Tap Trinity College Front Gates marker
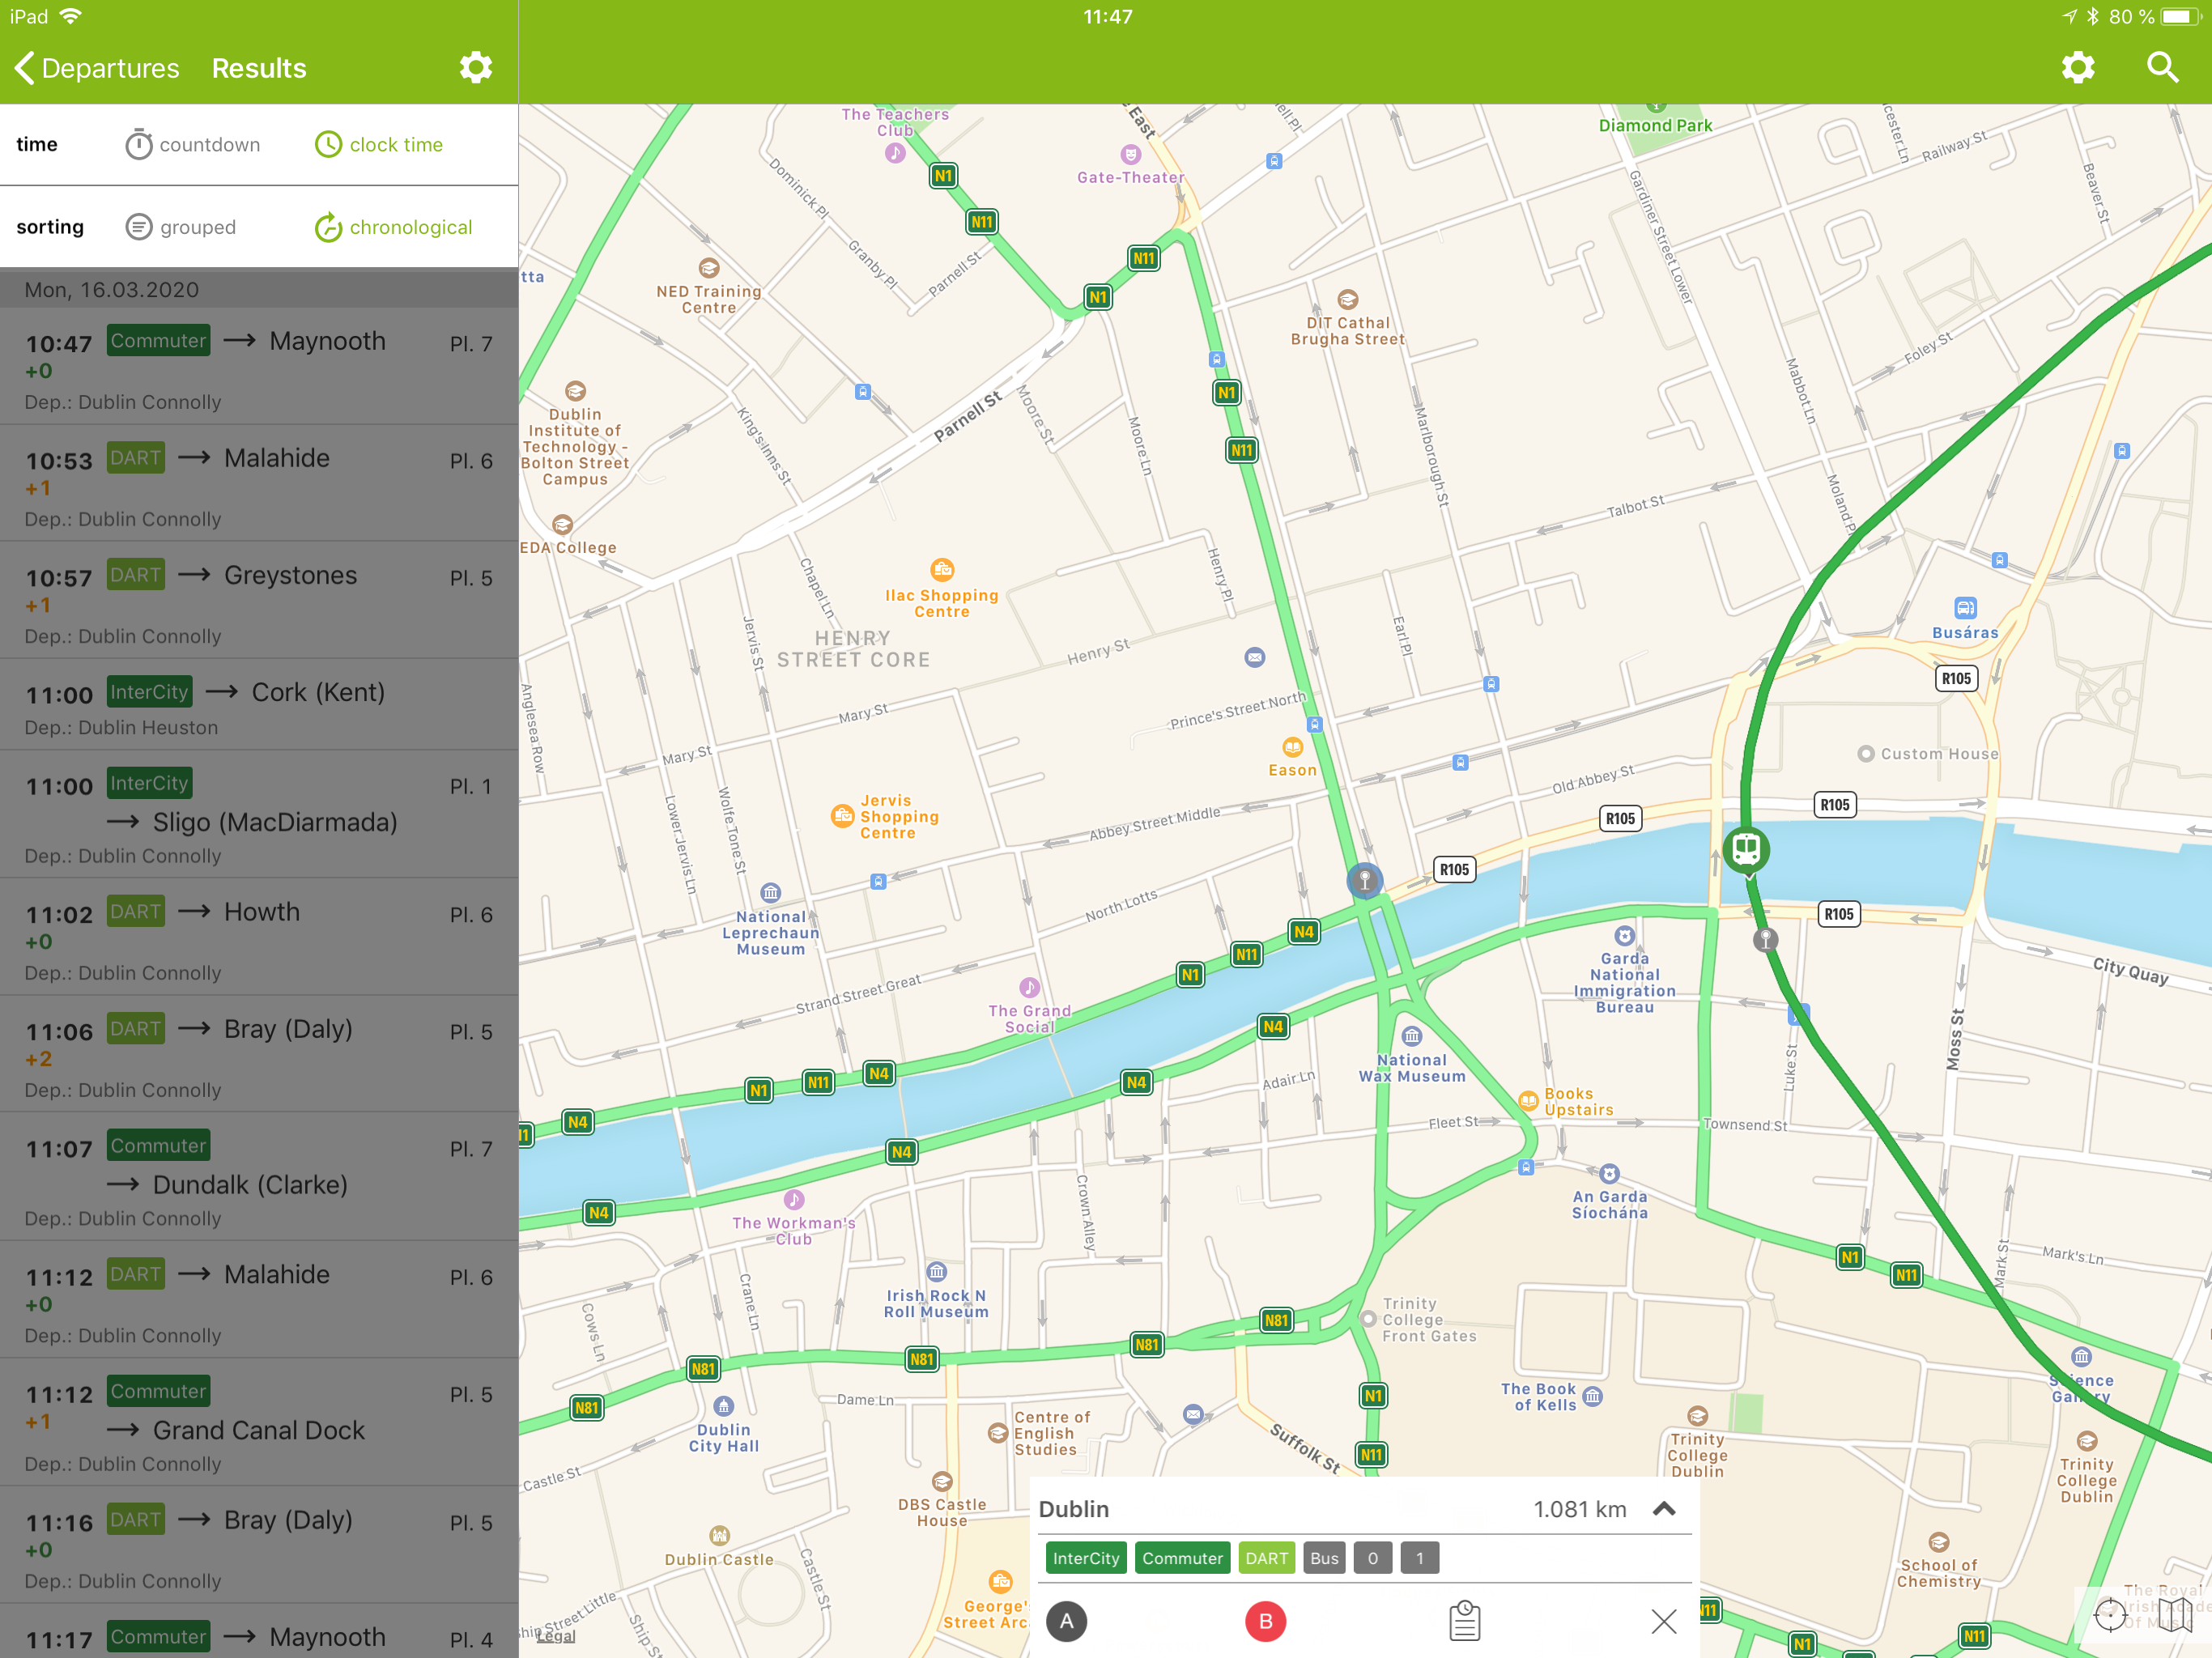This screenshot has width=2212, height=1658. [x=1369, y=1319]
